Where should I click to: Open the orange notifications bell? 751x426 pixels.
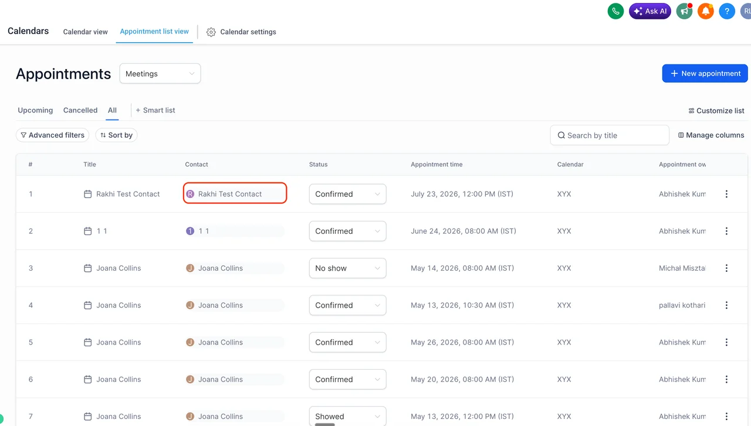pyautogui.click(x=706, y=11)
